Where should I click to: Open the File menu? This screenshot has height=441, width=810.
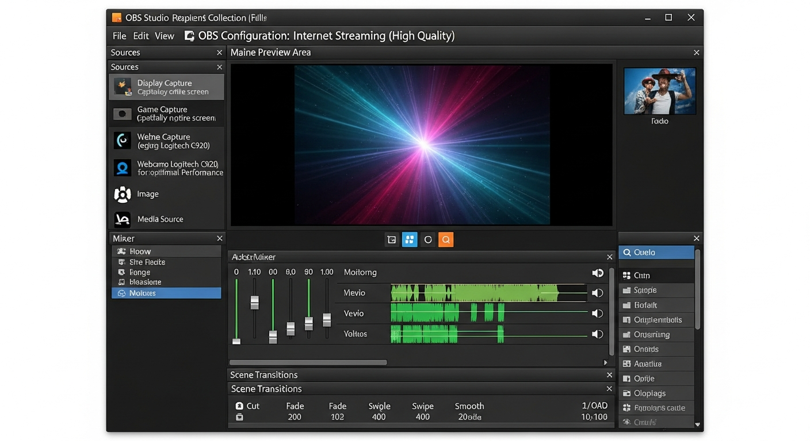(x=119, y=36)
